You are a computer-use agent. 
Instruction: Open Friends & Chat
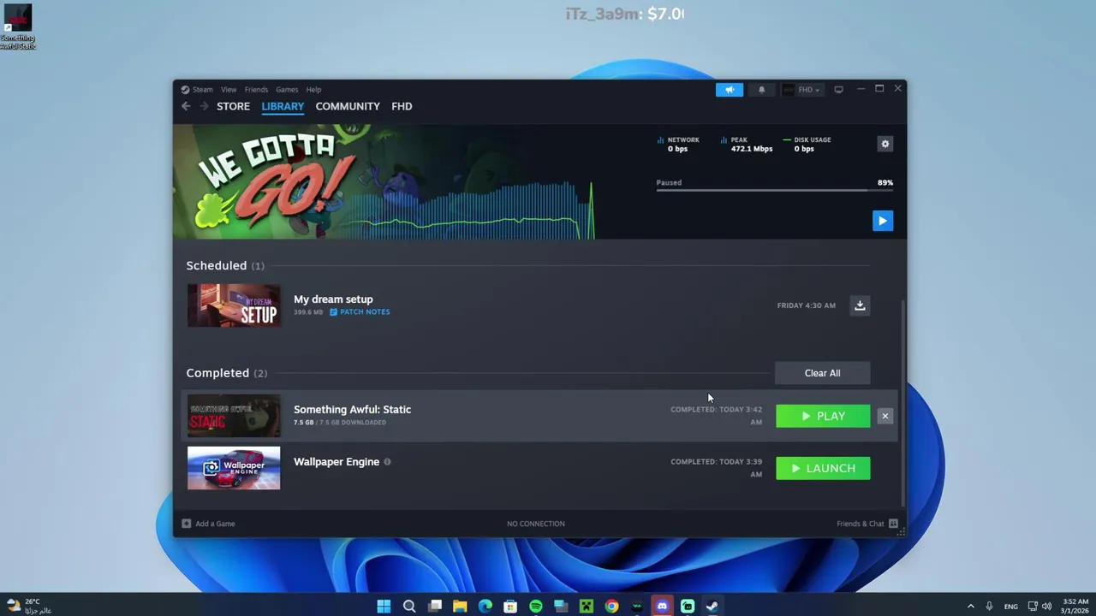point(867,524)
